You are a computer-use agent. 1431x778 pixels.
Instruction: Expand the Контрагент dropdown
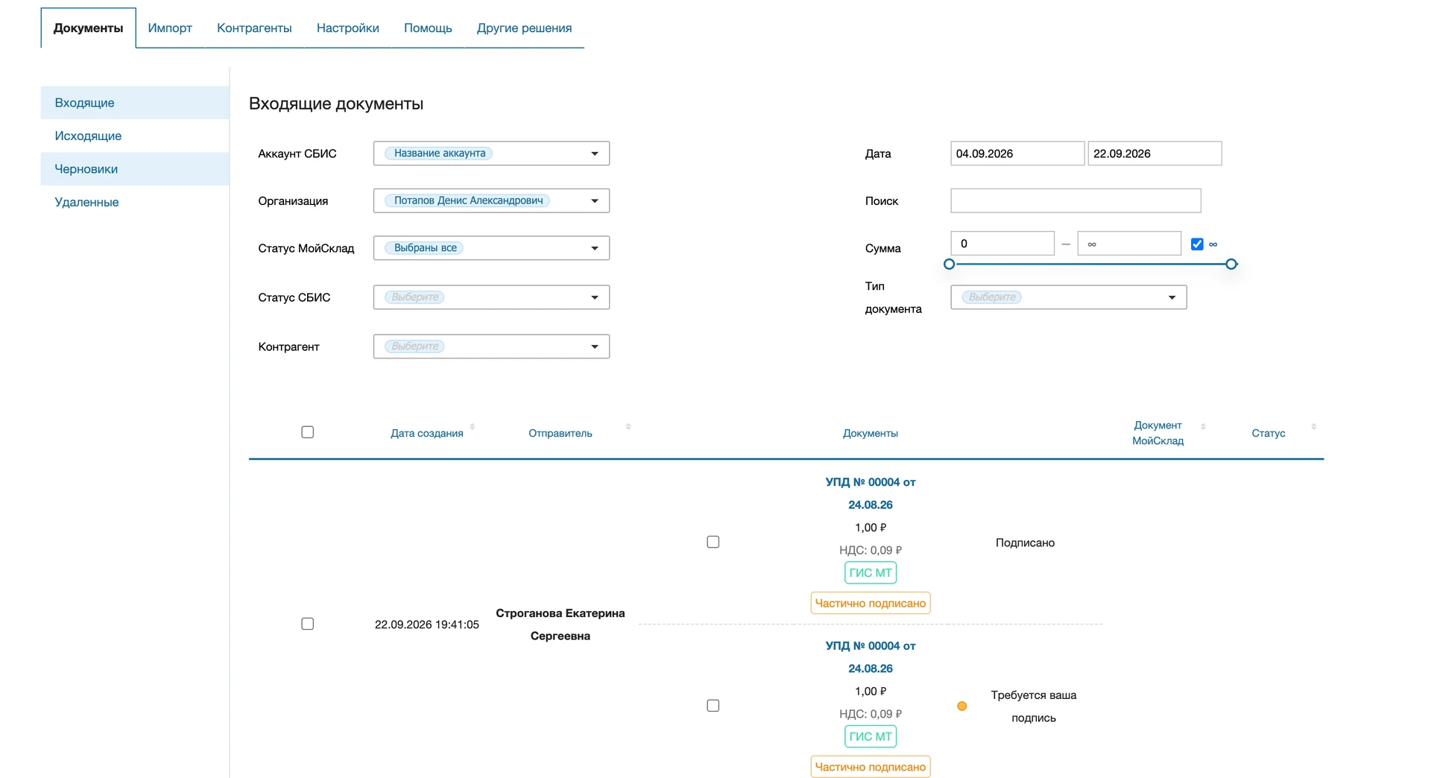(491, 347)
